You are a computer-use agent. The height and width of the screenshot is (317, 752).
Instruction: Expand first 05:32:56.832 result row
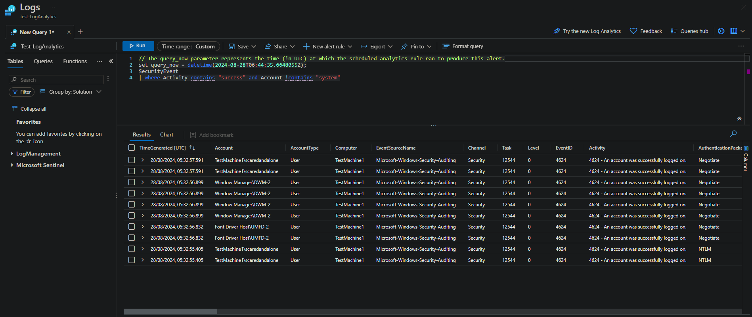coord(143,227)
